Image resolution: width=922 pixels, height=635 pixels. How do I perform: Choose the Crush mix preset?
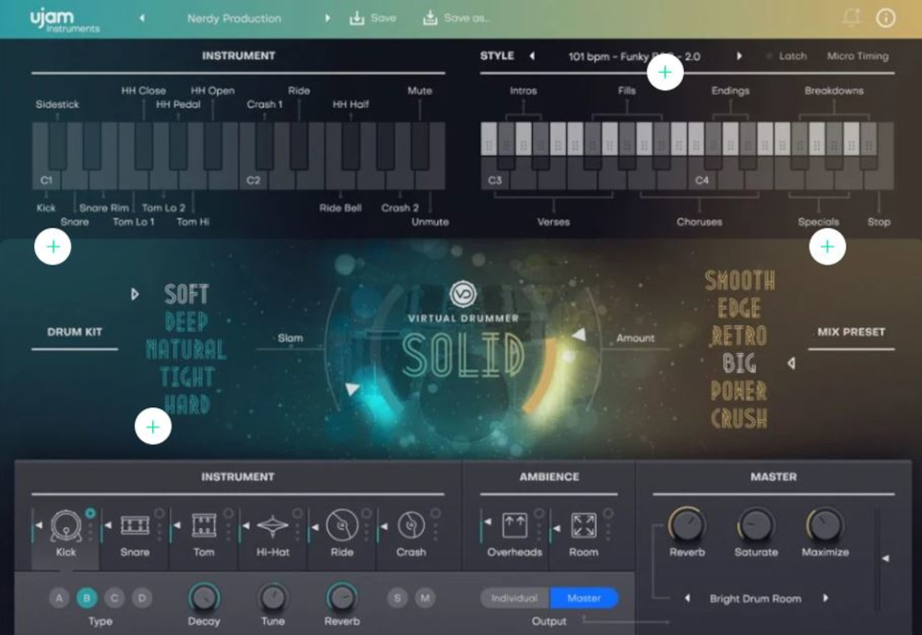coord(739,418)
